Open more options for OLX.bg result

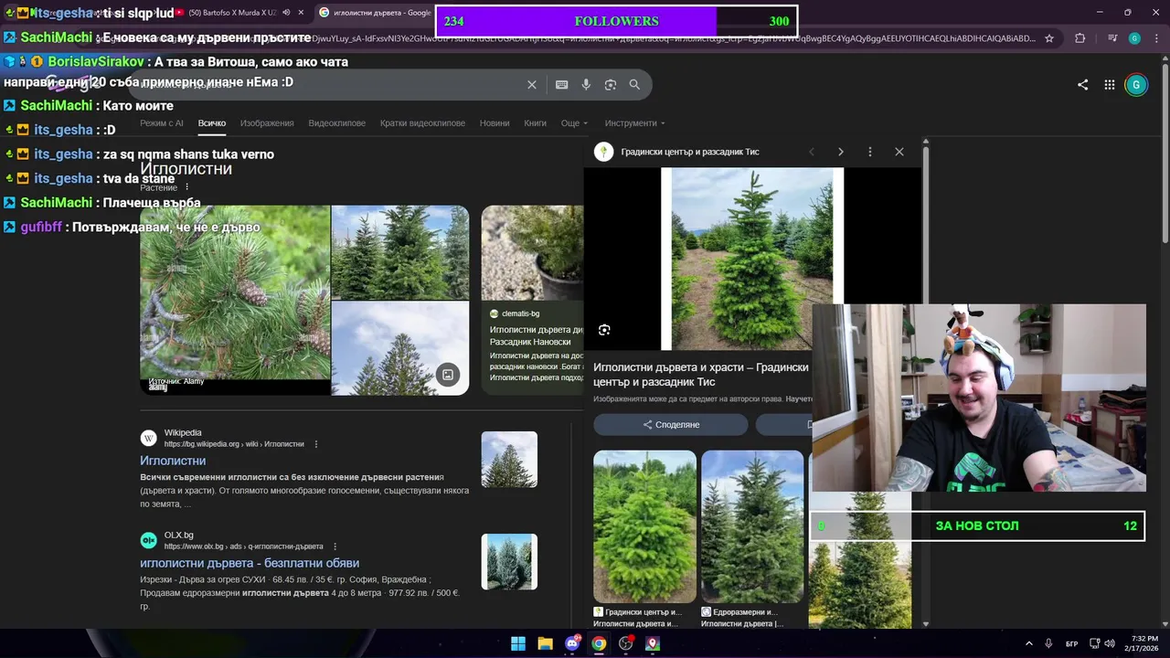335,547
